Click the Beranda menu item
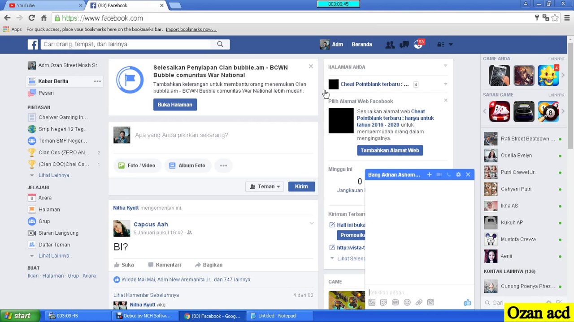The width and height of the screenshot is (574, 322). point(362,44)
